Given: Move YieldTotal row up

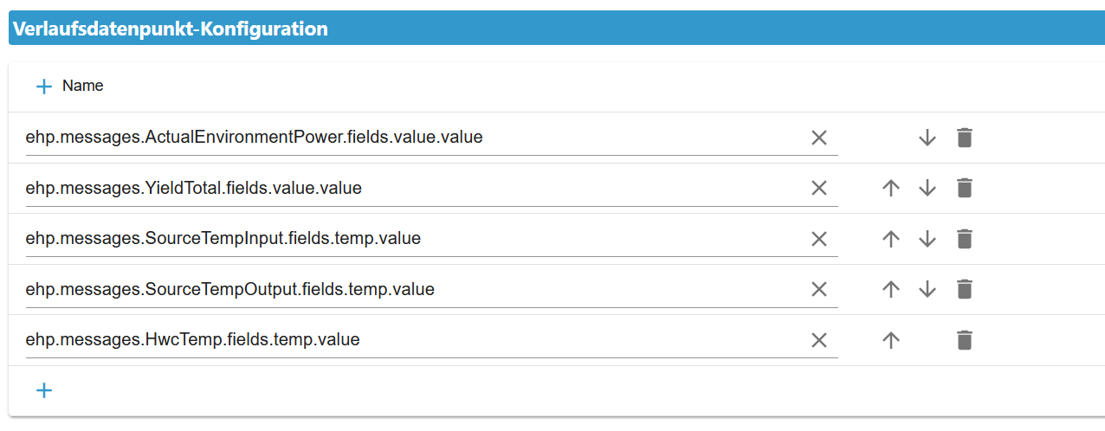Looking at the screenshot, I should [x=891, y=188].
